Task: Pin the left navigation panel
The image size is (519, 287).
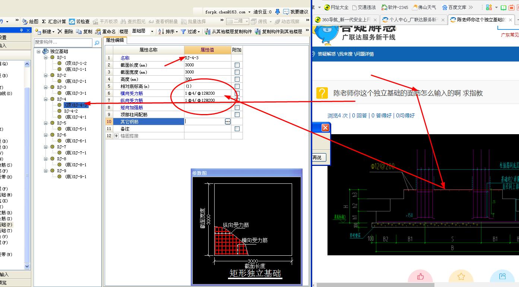Action: (22, 30)
